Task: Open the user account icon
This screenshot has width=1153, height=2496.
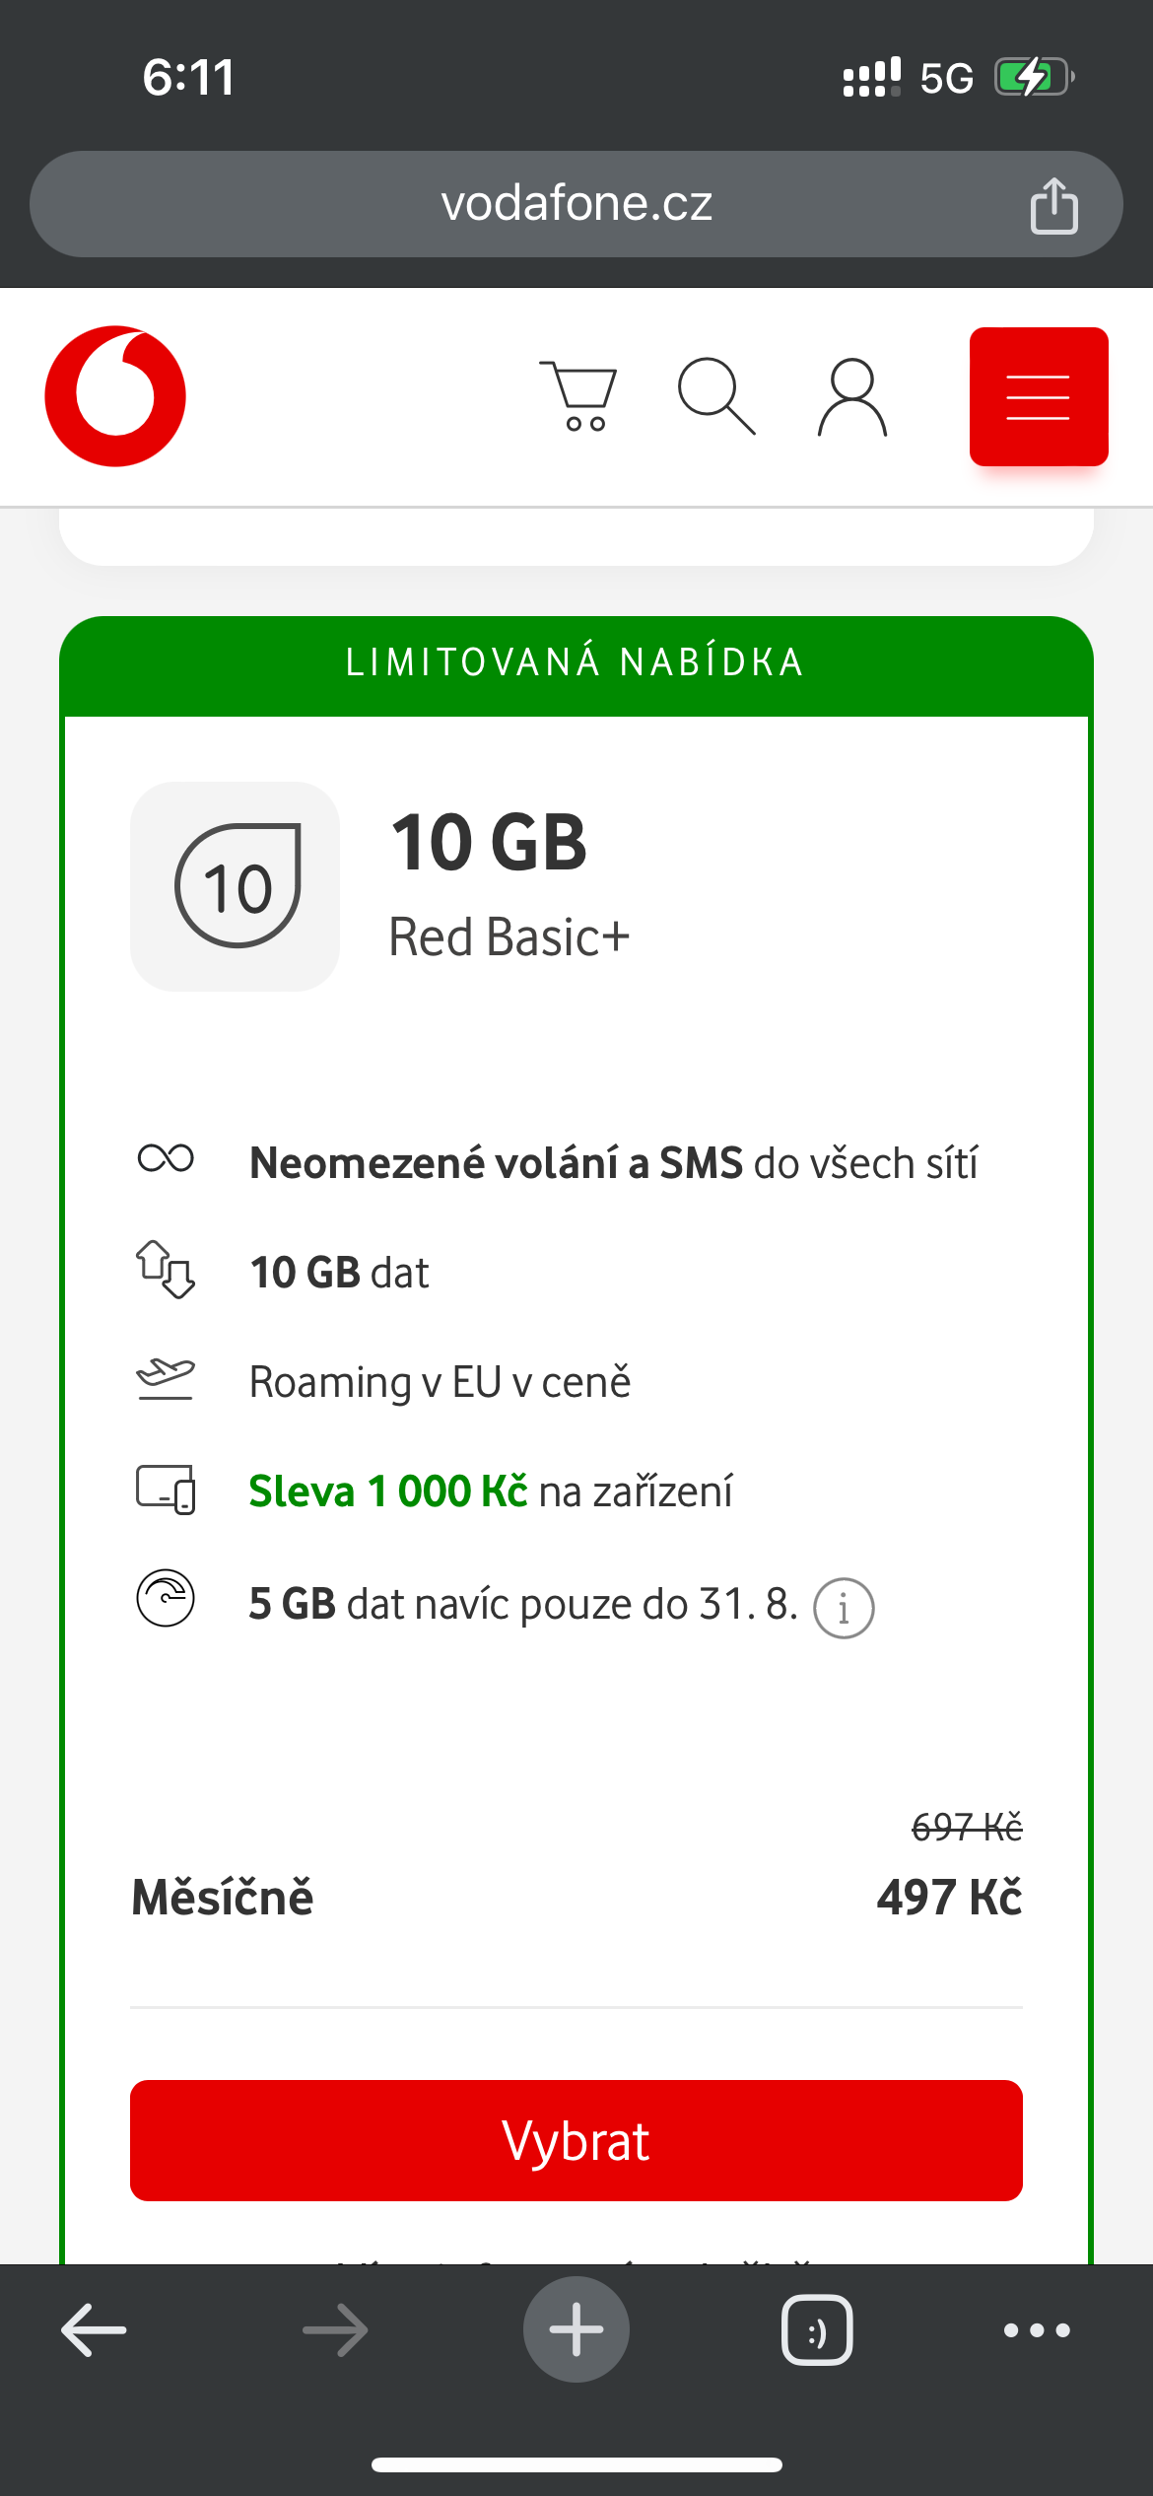Action: [x=852, y=396]
